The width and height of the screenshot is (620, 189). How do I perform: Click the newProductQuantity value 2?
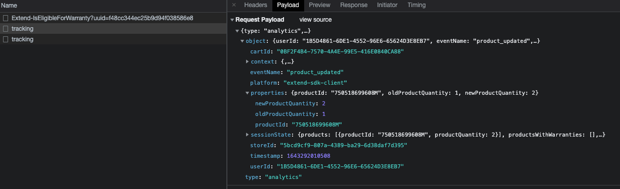tap(323, 103)
